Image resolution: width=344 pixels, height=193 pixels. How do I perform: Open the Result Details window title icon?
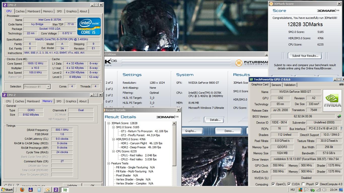[104, 110]
